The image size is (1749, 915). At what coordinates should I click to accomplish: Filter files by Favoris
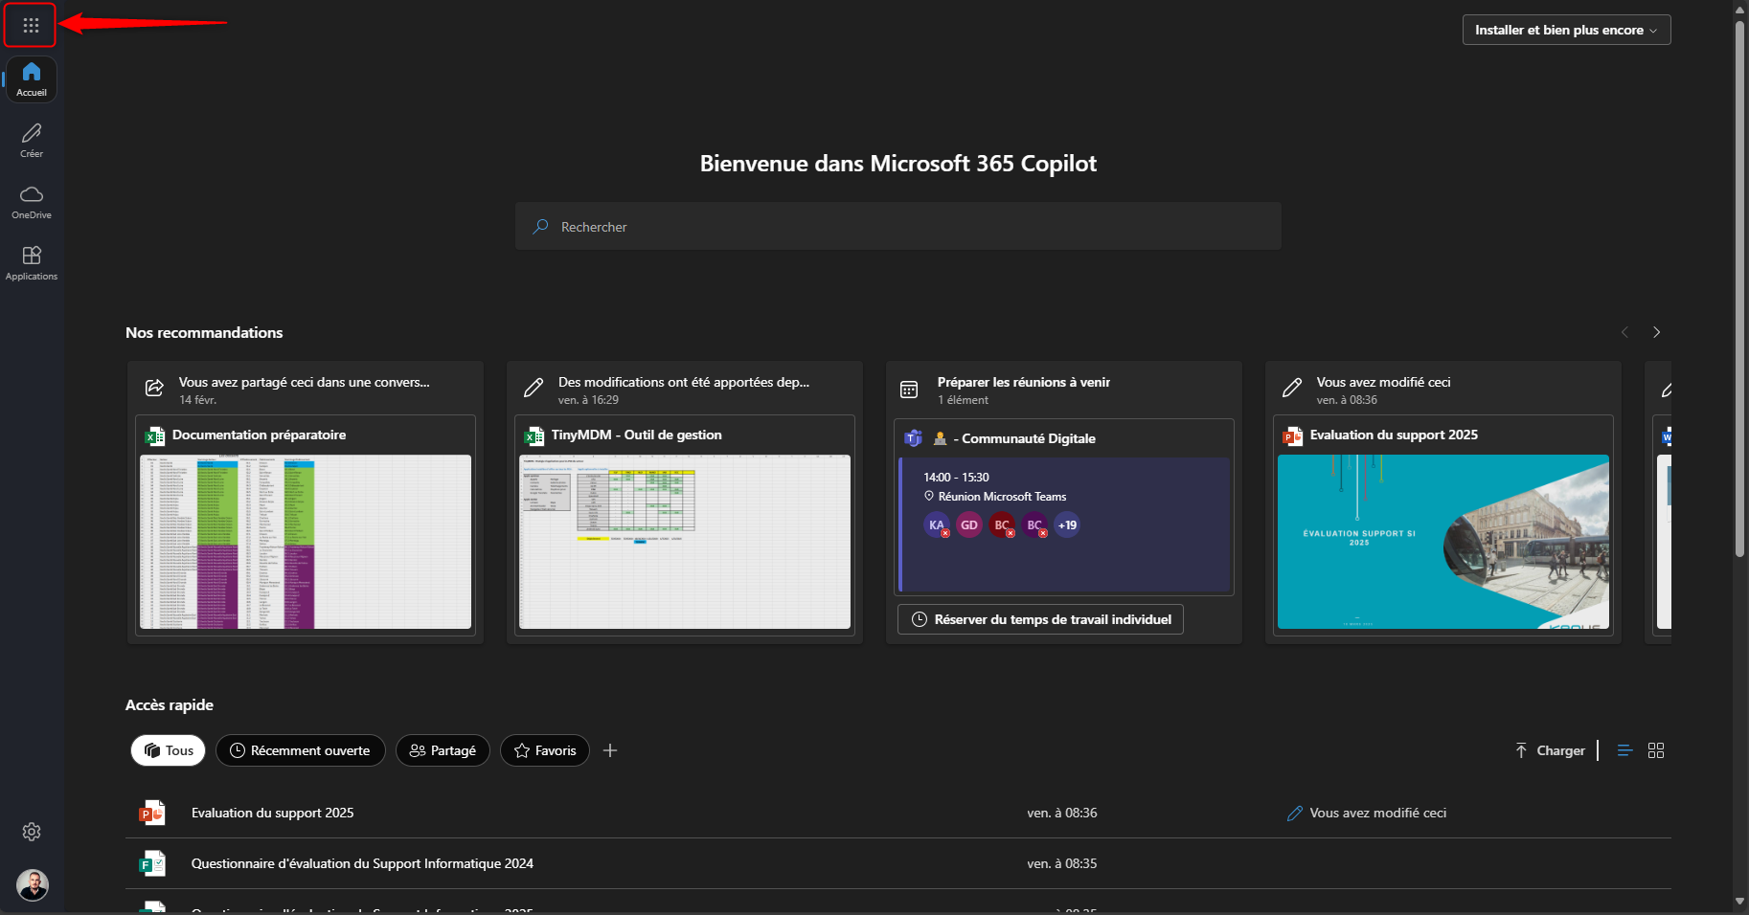(x=544, y=750)
